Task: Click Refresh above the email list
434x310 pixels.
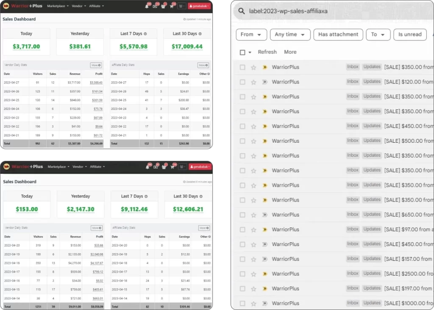Action: pyautogui.click(x=267, y=52)
